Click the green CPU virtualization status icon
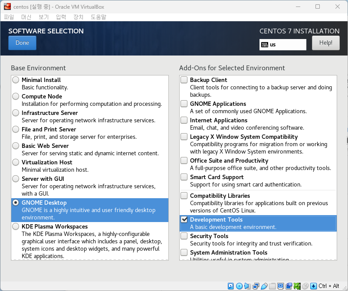Screen dimensions: 348x291 coord(297,286)
